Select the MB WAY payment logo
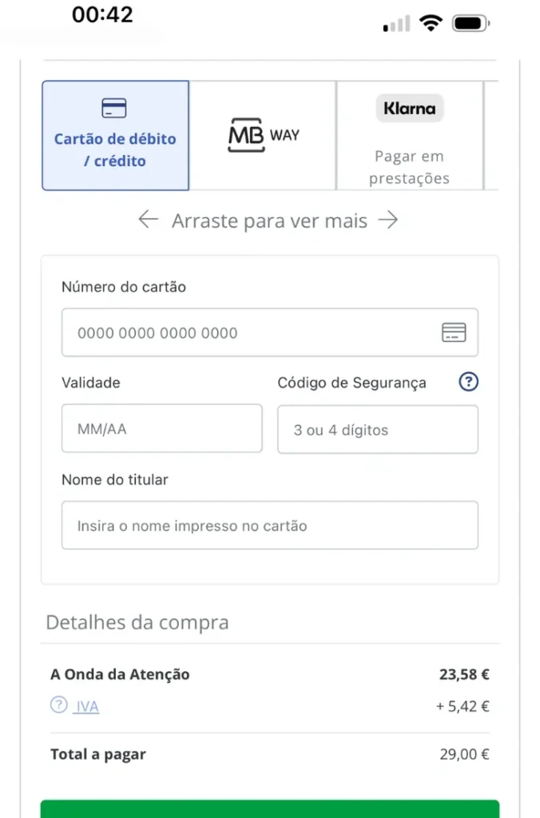540x818 pixels. point(263,135)
